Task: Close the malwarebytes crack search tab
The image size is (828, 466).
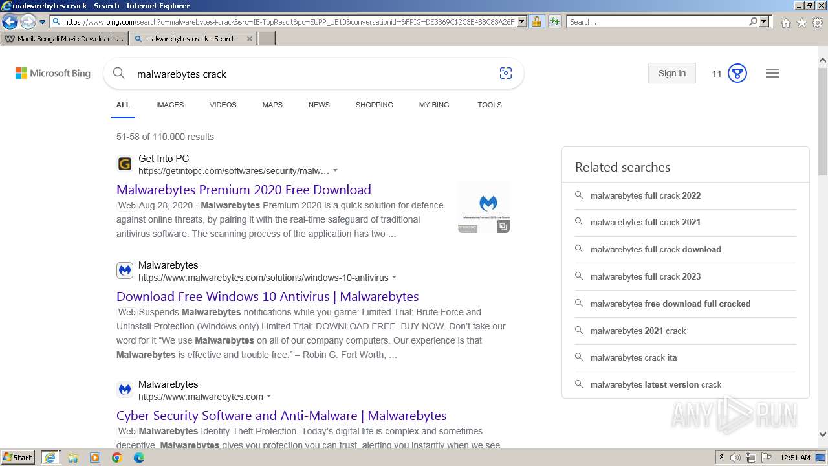Action: [250, 39]
